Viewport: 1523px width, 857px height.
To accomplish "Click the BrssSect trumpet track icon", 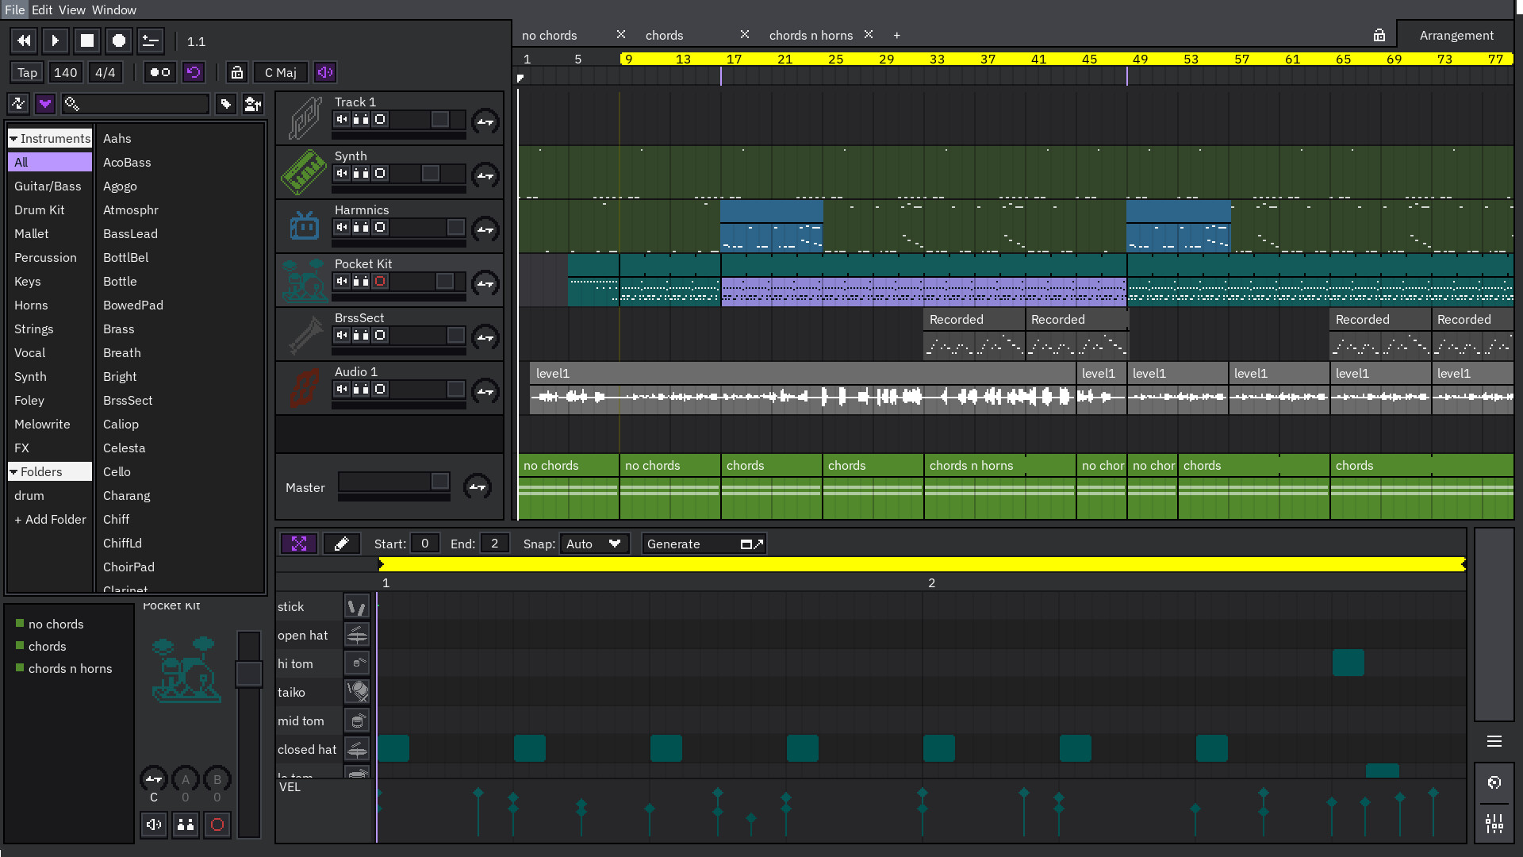I will pos(304,334).
